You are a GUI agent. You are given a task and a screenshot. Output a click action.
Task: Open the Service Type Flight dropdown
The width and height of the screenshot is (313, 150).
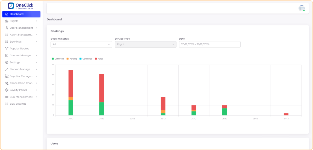146,44
